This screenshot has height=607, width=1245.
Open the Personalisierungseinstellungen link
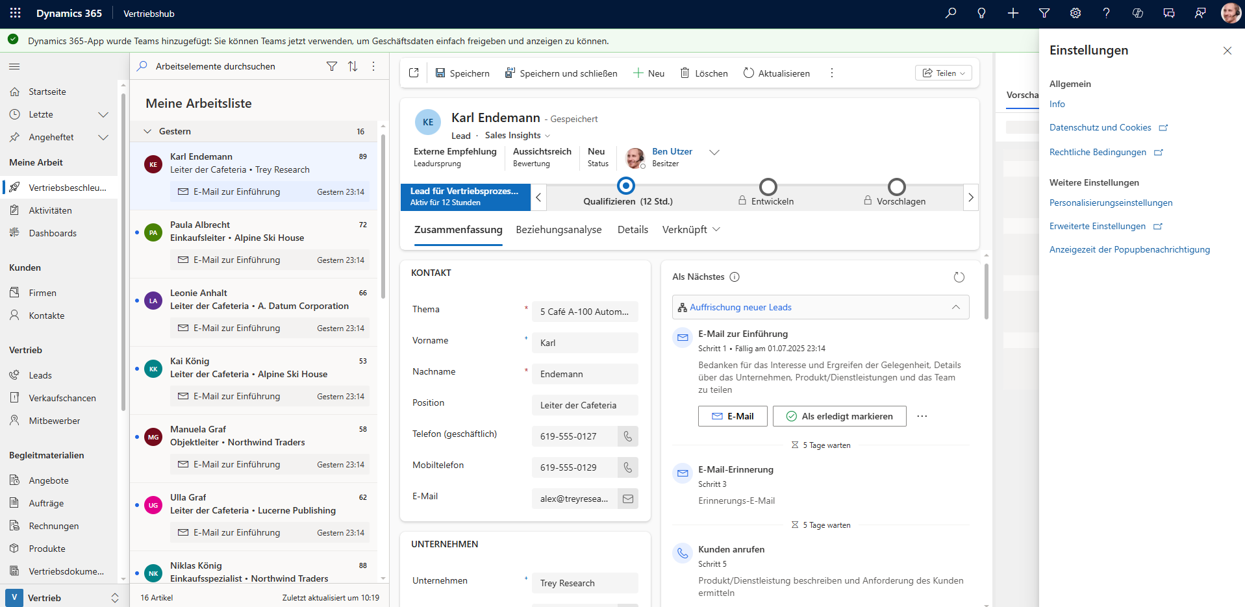point(1111,203)
